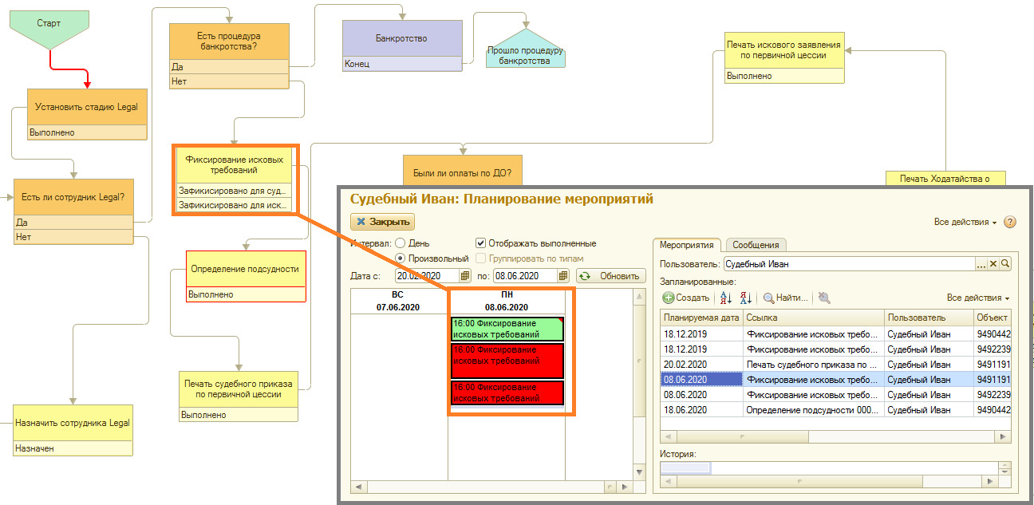Screen dimensions: 1034x505
Task: Sort planned events ascending А-Я
Action: 726,298
